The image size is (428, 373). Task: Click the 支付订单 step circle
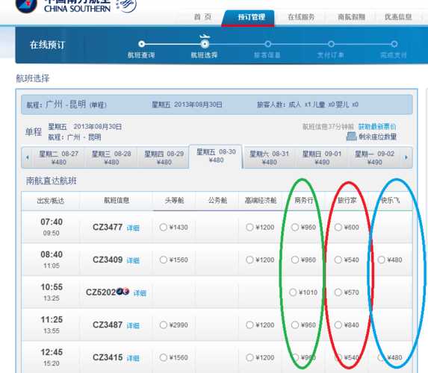click(x=331, y=44)
